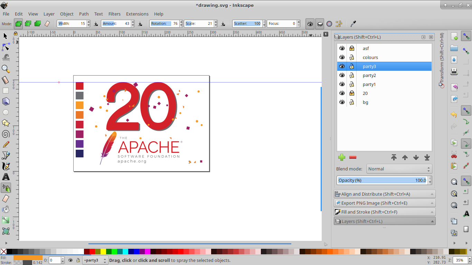Collapse the Layers panel bar at bottom

coord(385,221)
